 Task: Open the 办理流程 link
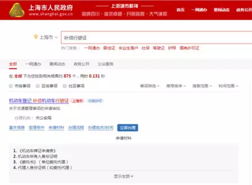(76, 128)
